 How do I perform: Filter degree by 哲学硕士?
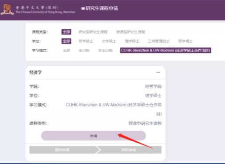pyautogui.click(x=86, y=41)
